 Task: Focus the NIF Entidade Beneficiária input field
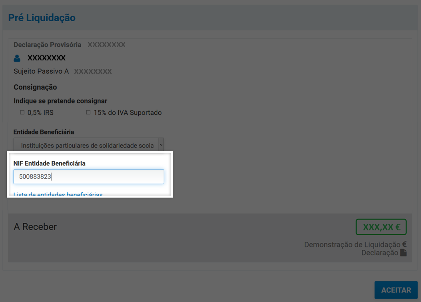point(89,177)
